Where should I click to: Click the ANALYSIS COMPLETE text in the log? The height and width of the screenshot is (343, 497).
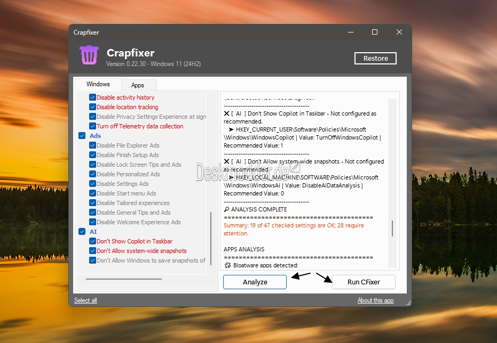point(259,210)
